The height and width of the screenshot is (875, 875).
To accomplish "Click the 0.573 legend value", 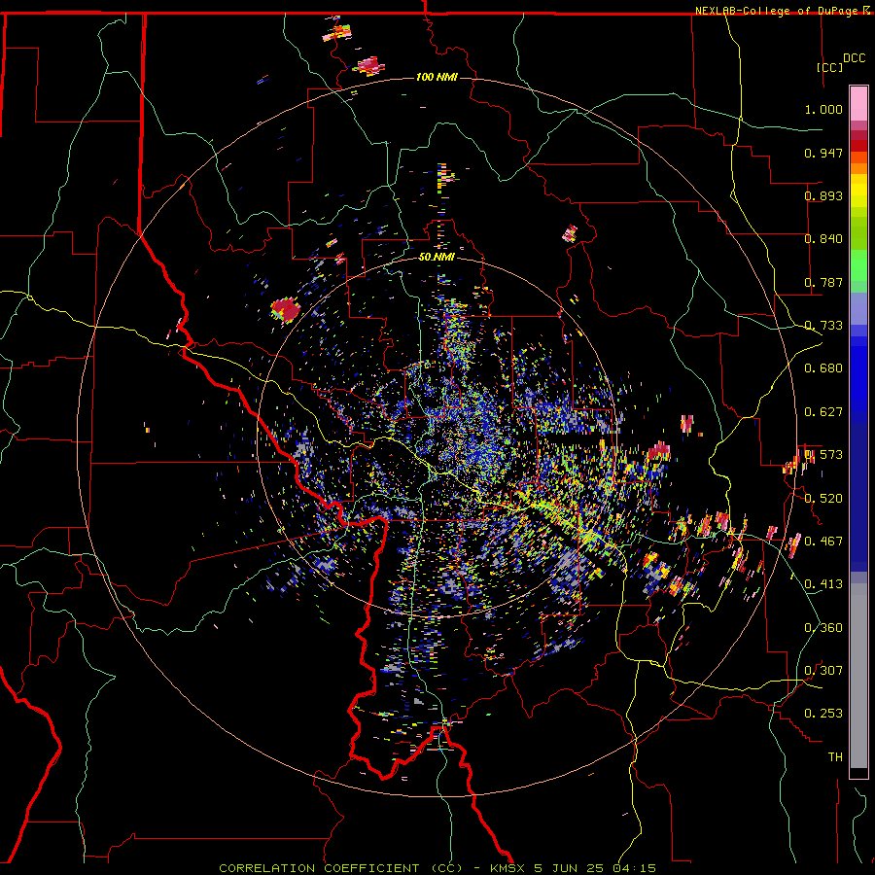I will pos(823,455).
